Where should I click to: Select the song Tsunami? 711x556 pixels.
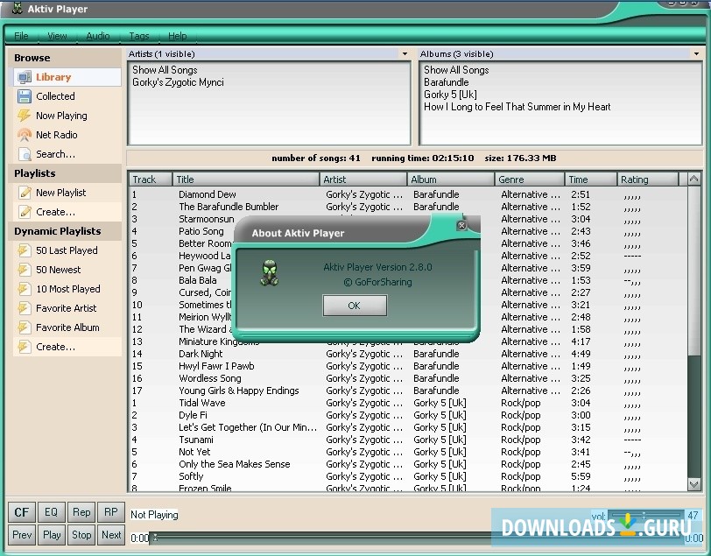pyautogui.click(x=196, y=440)
